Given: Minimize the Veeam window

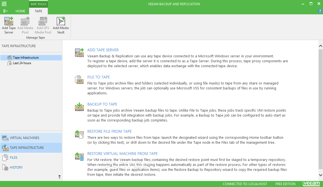Looking at the screenshot, I should pos(303,4).
